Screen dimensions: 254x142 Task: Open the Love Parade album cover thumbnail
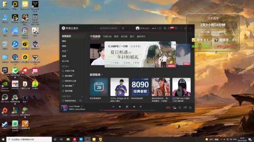click(x=64, y=108)
